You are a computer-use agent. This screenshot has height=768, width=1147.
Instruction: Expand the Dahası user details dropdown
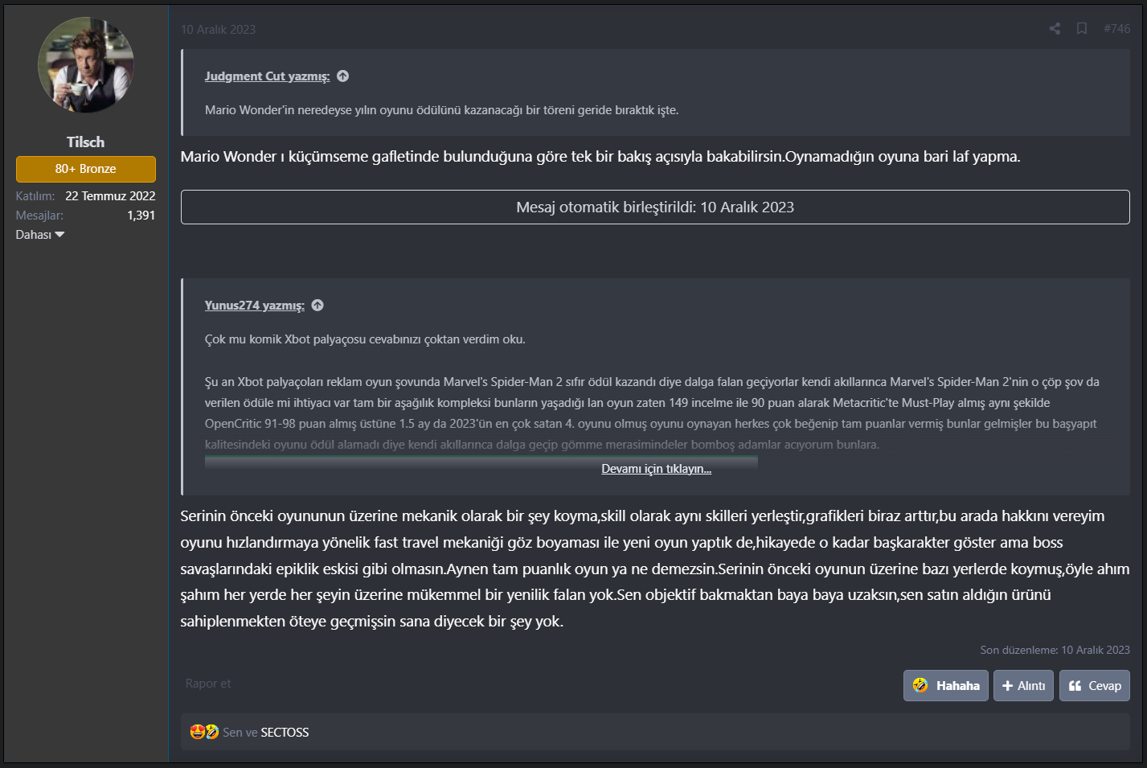coord(40,235)
